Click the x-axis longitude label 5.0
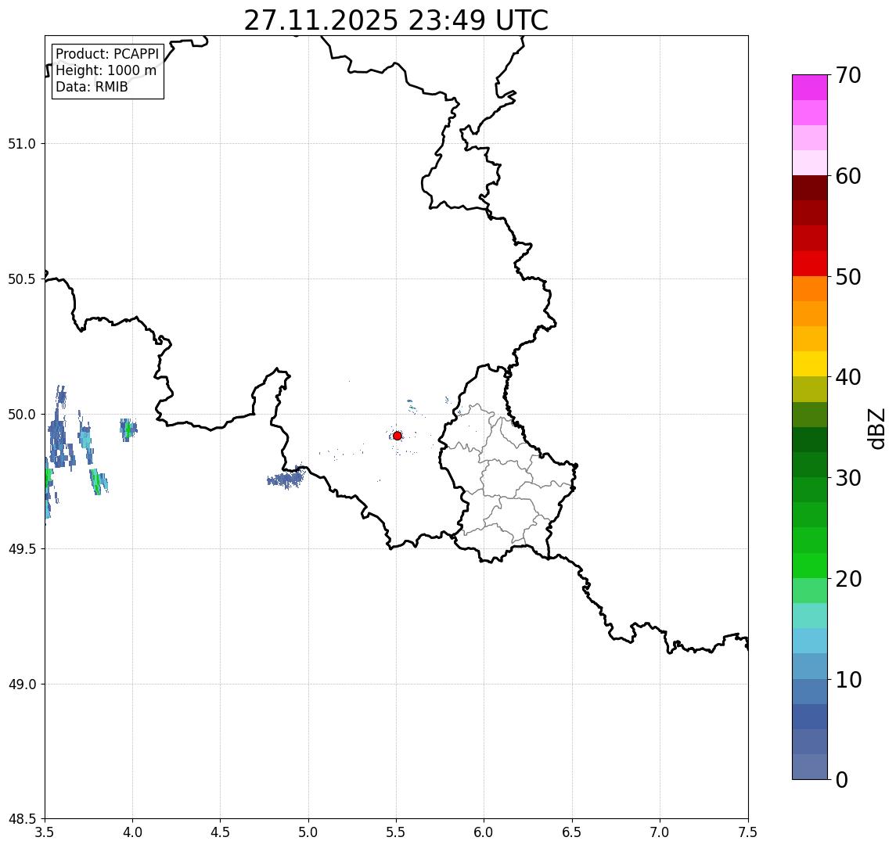The height and width of the screenshot is (848, 896). [x=308, y=832]
